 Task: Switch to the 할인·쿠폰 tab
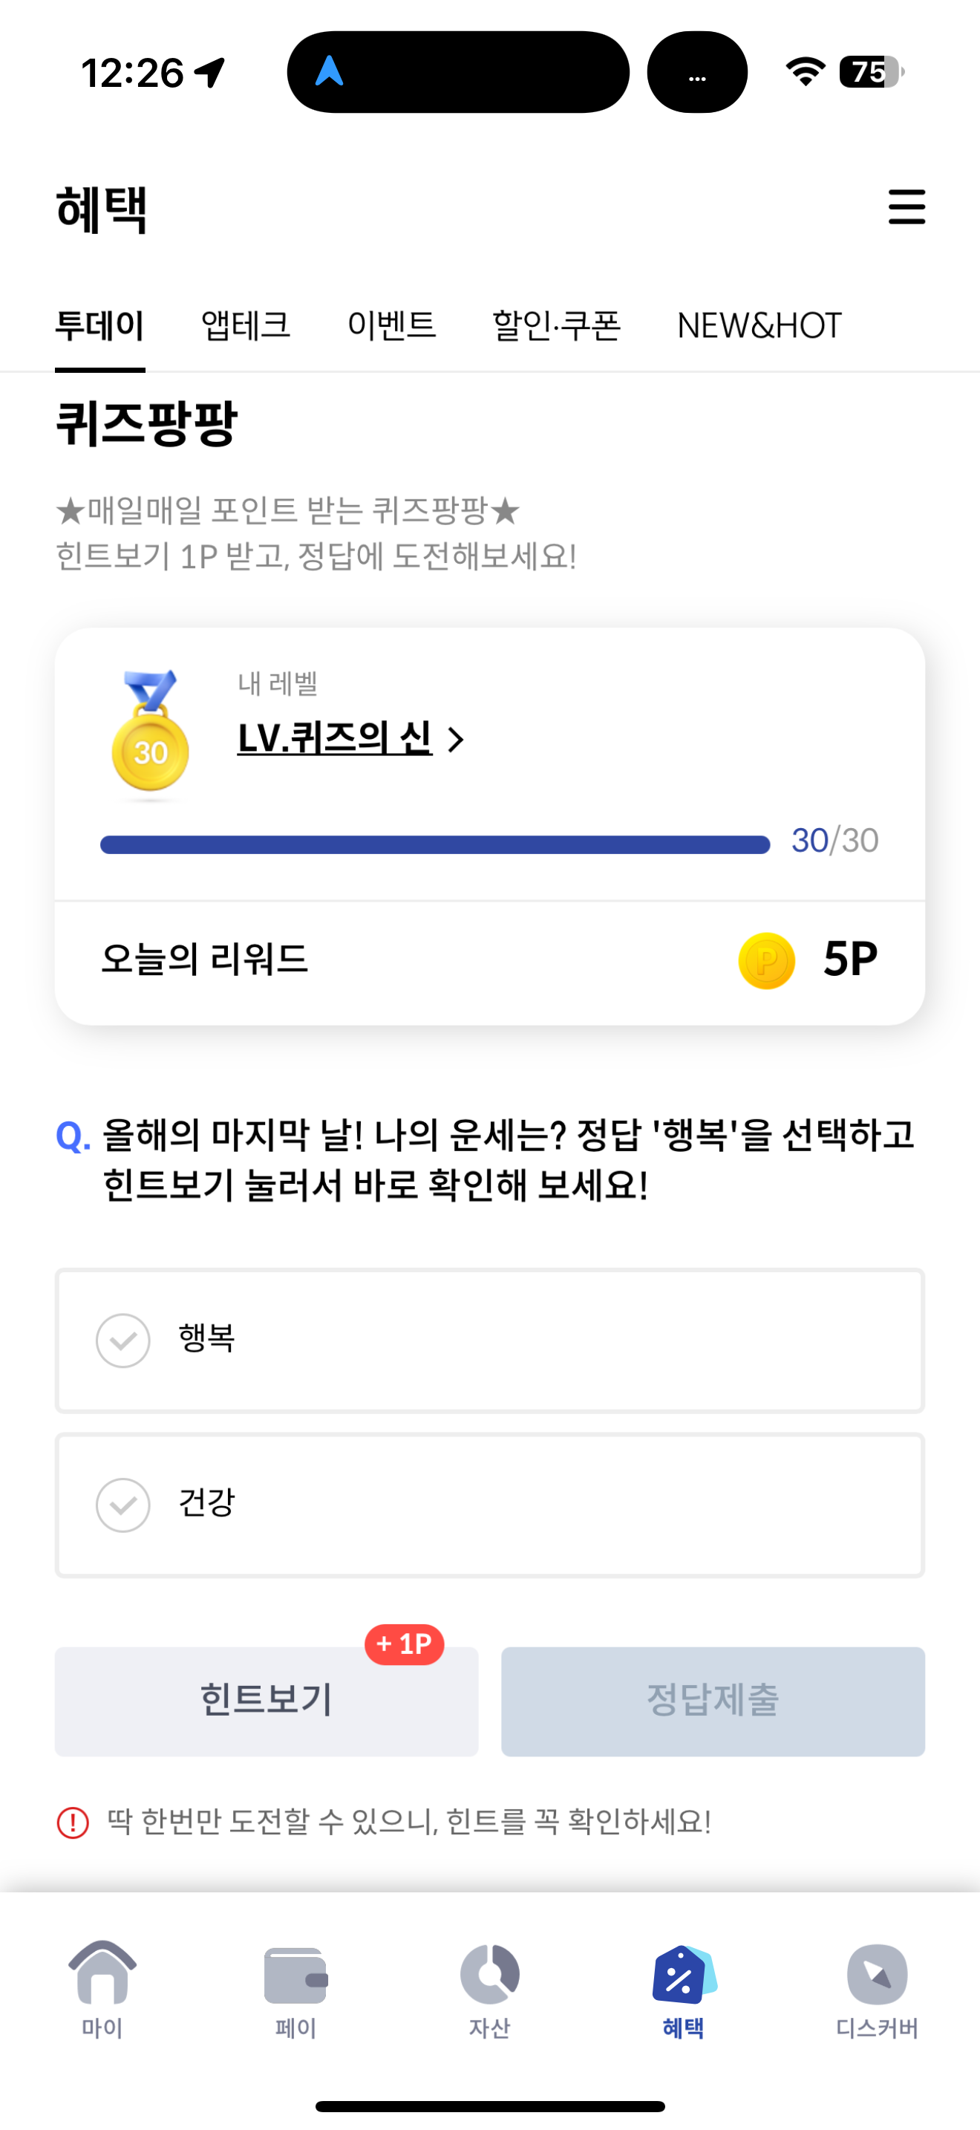point(556,325)
